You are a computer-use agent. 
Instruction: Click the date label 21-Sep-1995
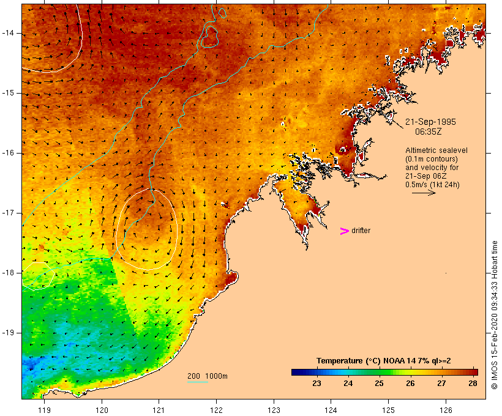430,122
